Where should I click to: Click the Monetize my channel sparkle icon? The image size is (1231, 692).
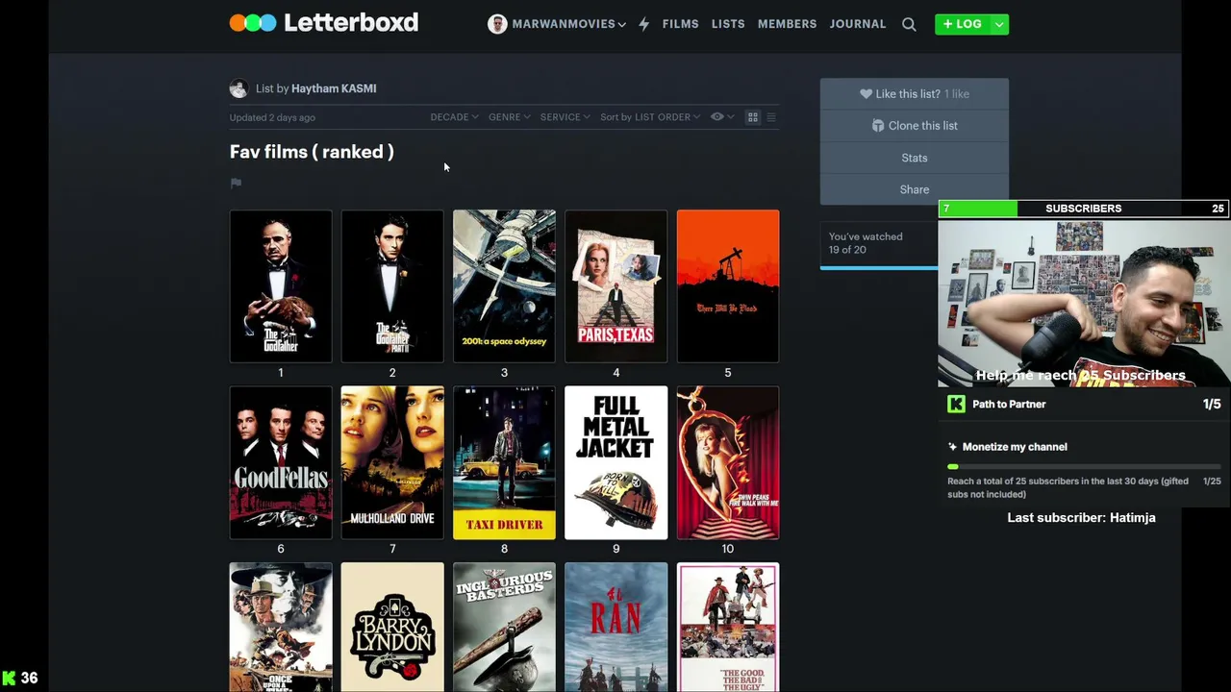pos(952,447)
